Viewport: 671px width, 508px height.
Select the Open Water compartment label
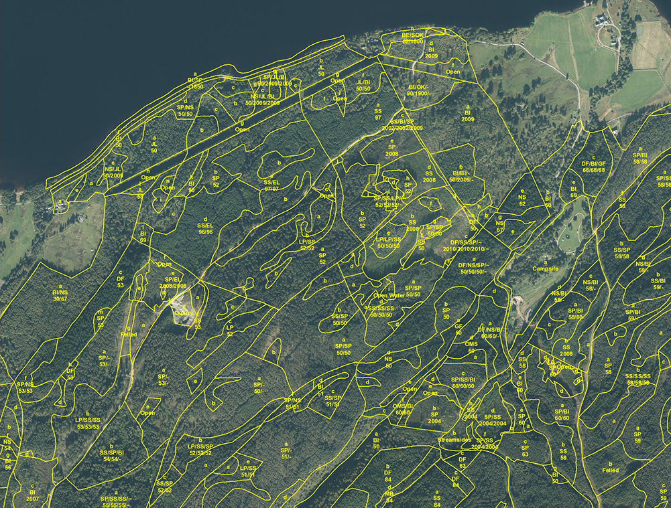(x=389, y=295)
